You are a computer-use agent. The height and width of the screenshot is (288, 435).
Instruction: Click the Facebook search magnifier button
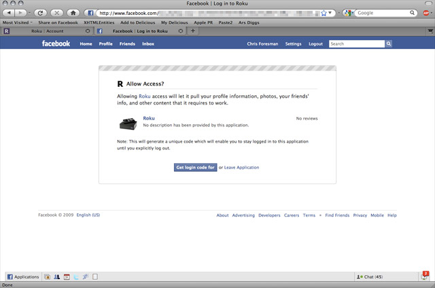(x=389, y=43)
